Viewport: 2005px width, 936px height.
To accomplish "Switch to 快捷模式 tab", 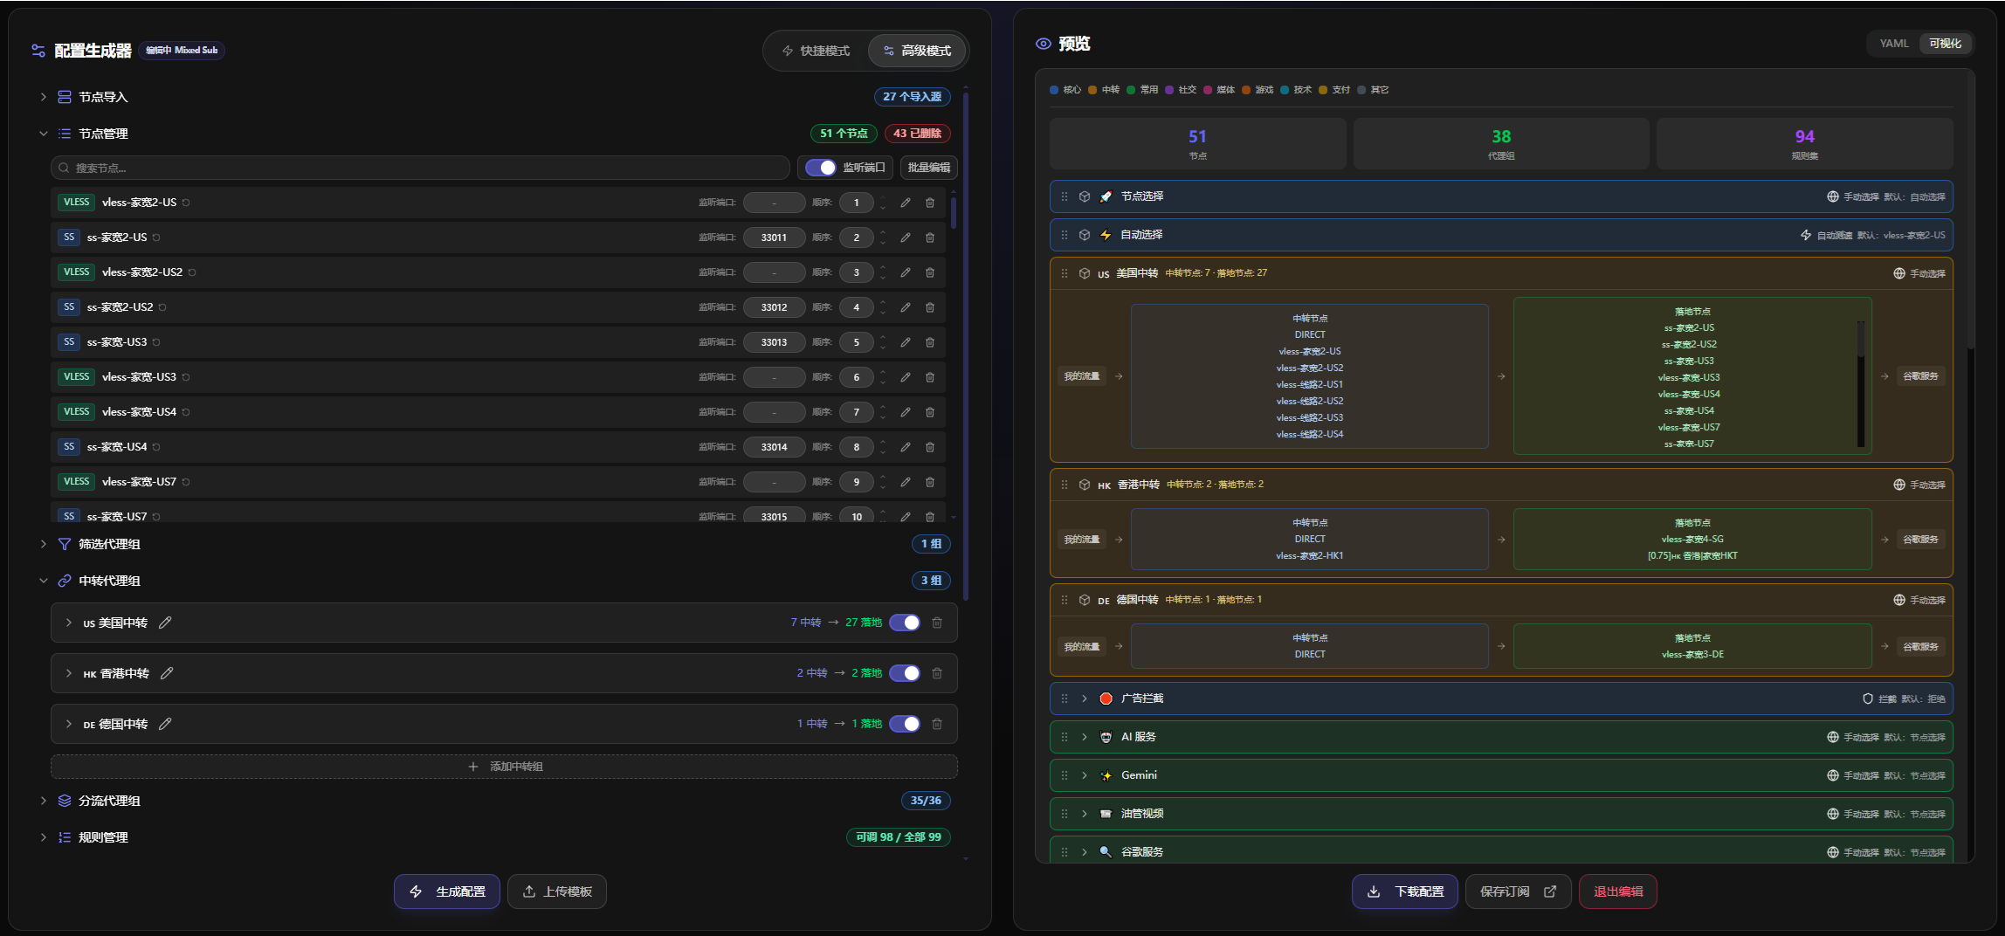I will point(816,51).
